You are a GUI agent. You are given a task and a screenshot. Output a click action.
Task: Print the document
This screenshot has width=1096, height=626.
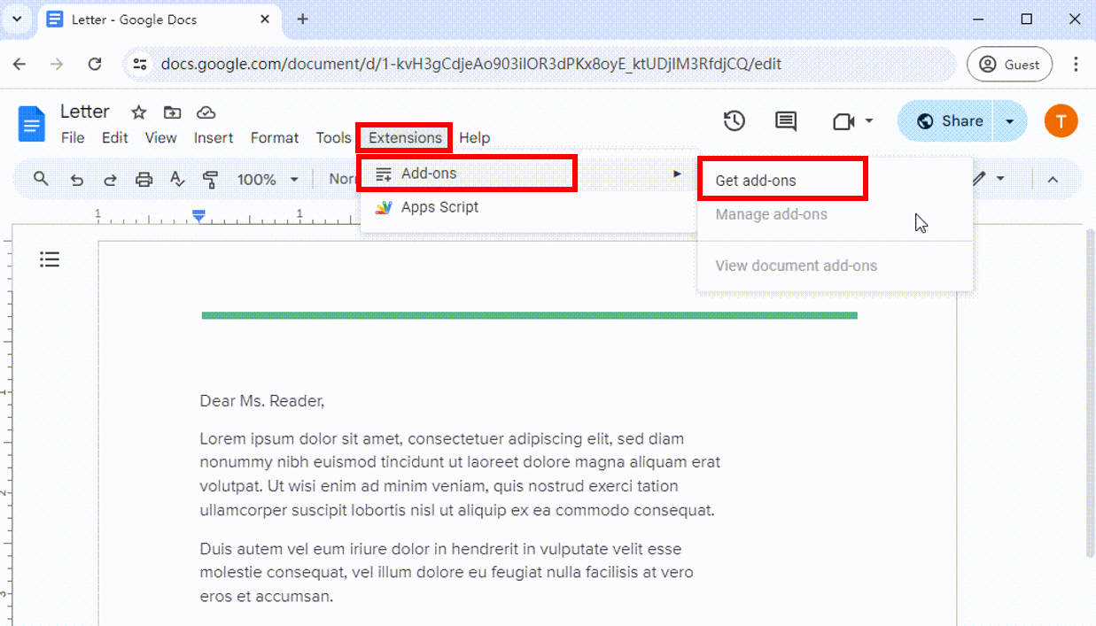tap(144, 180)
